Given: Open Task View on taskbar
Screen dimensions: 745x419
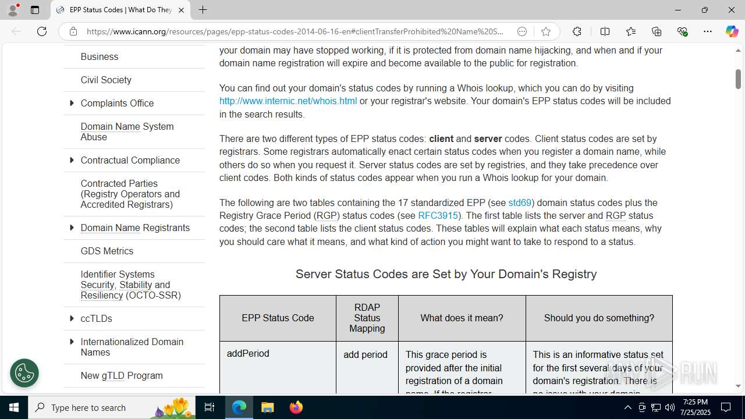Looking at the screenshot, I should (x=210, y=407).
